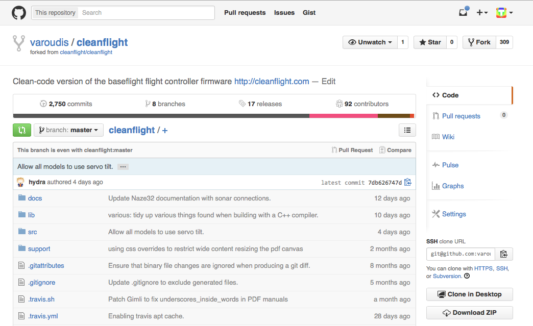Star the repository
The width and height of the screenshot is (533, 326).
point(430,42)
